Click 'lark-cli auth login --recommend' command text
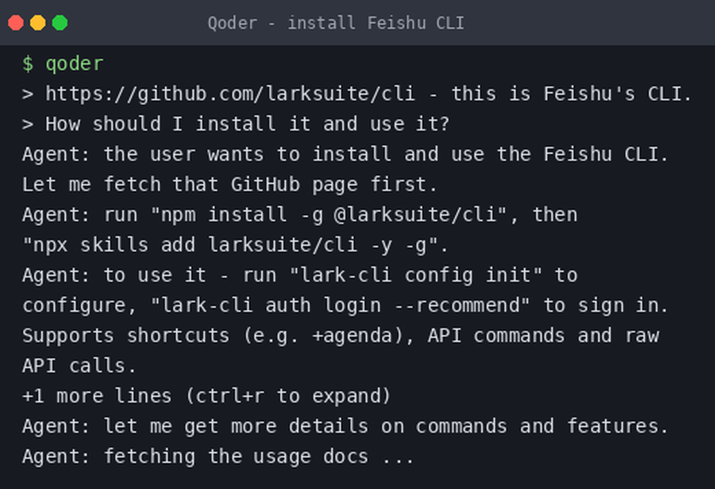Screen dimensions: 715x489 point(340,306)
